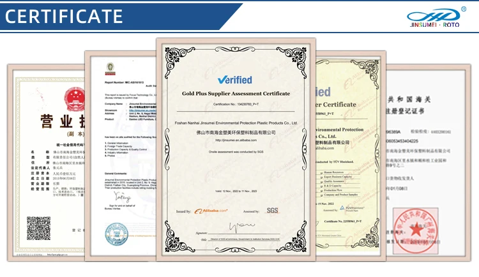479x277 pixels.
Task: Toggle the Quality Assurance checkbox
Action: 321,182
